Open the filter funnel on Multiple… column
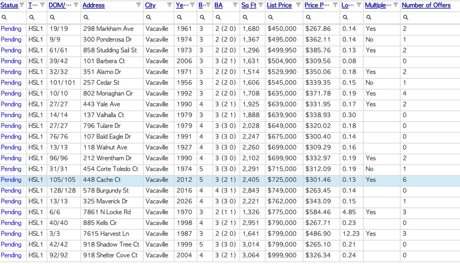460x264 pixels. (x=396, y=5)
